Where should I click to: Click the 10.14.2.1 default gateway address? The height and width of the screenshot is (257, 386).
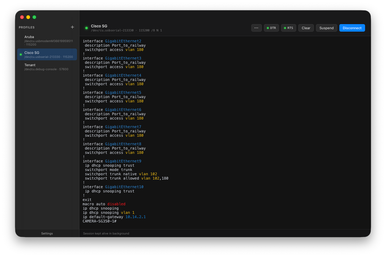click(x=135, y=217)
